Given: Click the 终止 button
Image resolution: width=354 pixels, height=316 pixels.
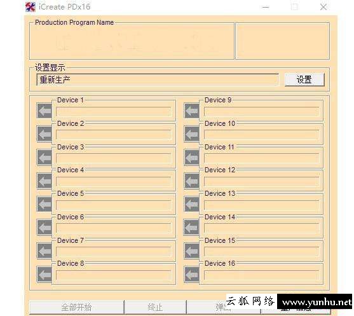Looking at the screenshot, I should tap(155, 307).
